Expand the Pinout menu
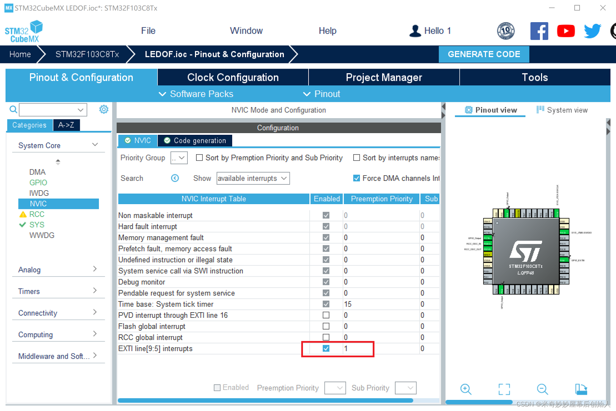The image size is (616, 411). (x=321, y=94)
